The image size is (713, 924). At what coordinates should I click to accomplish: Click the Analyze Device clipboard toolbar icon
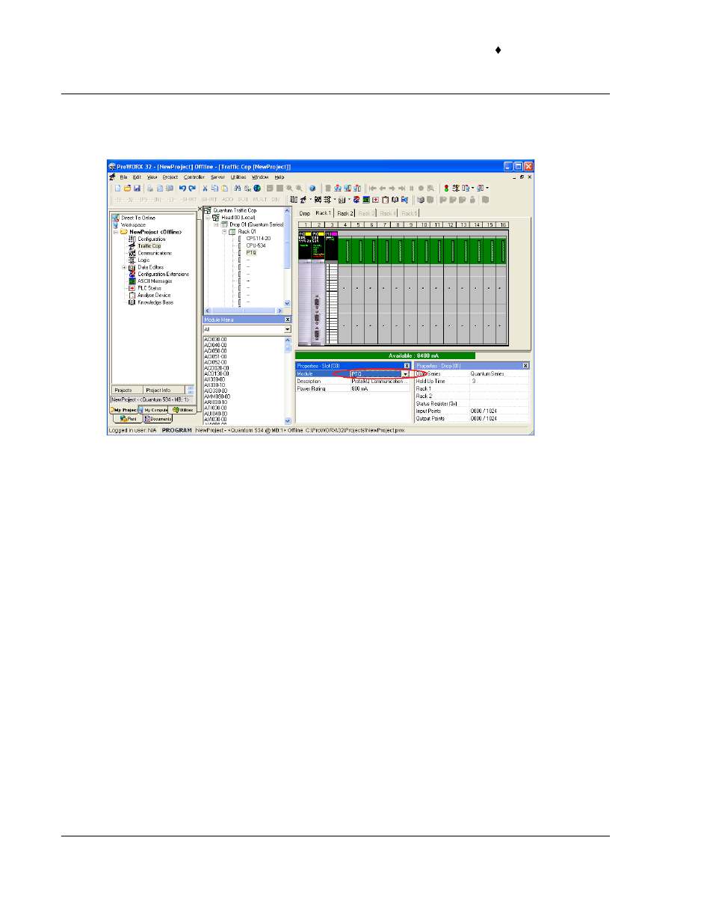click(x=385, y=200)
